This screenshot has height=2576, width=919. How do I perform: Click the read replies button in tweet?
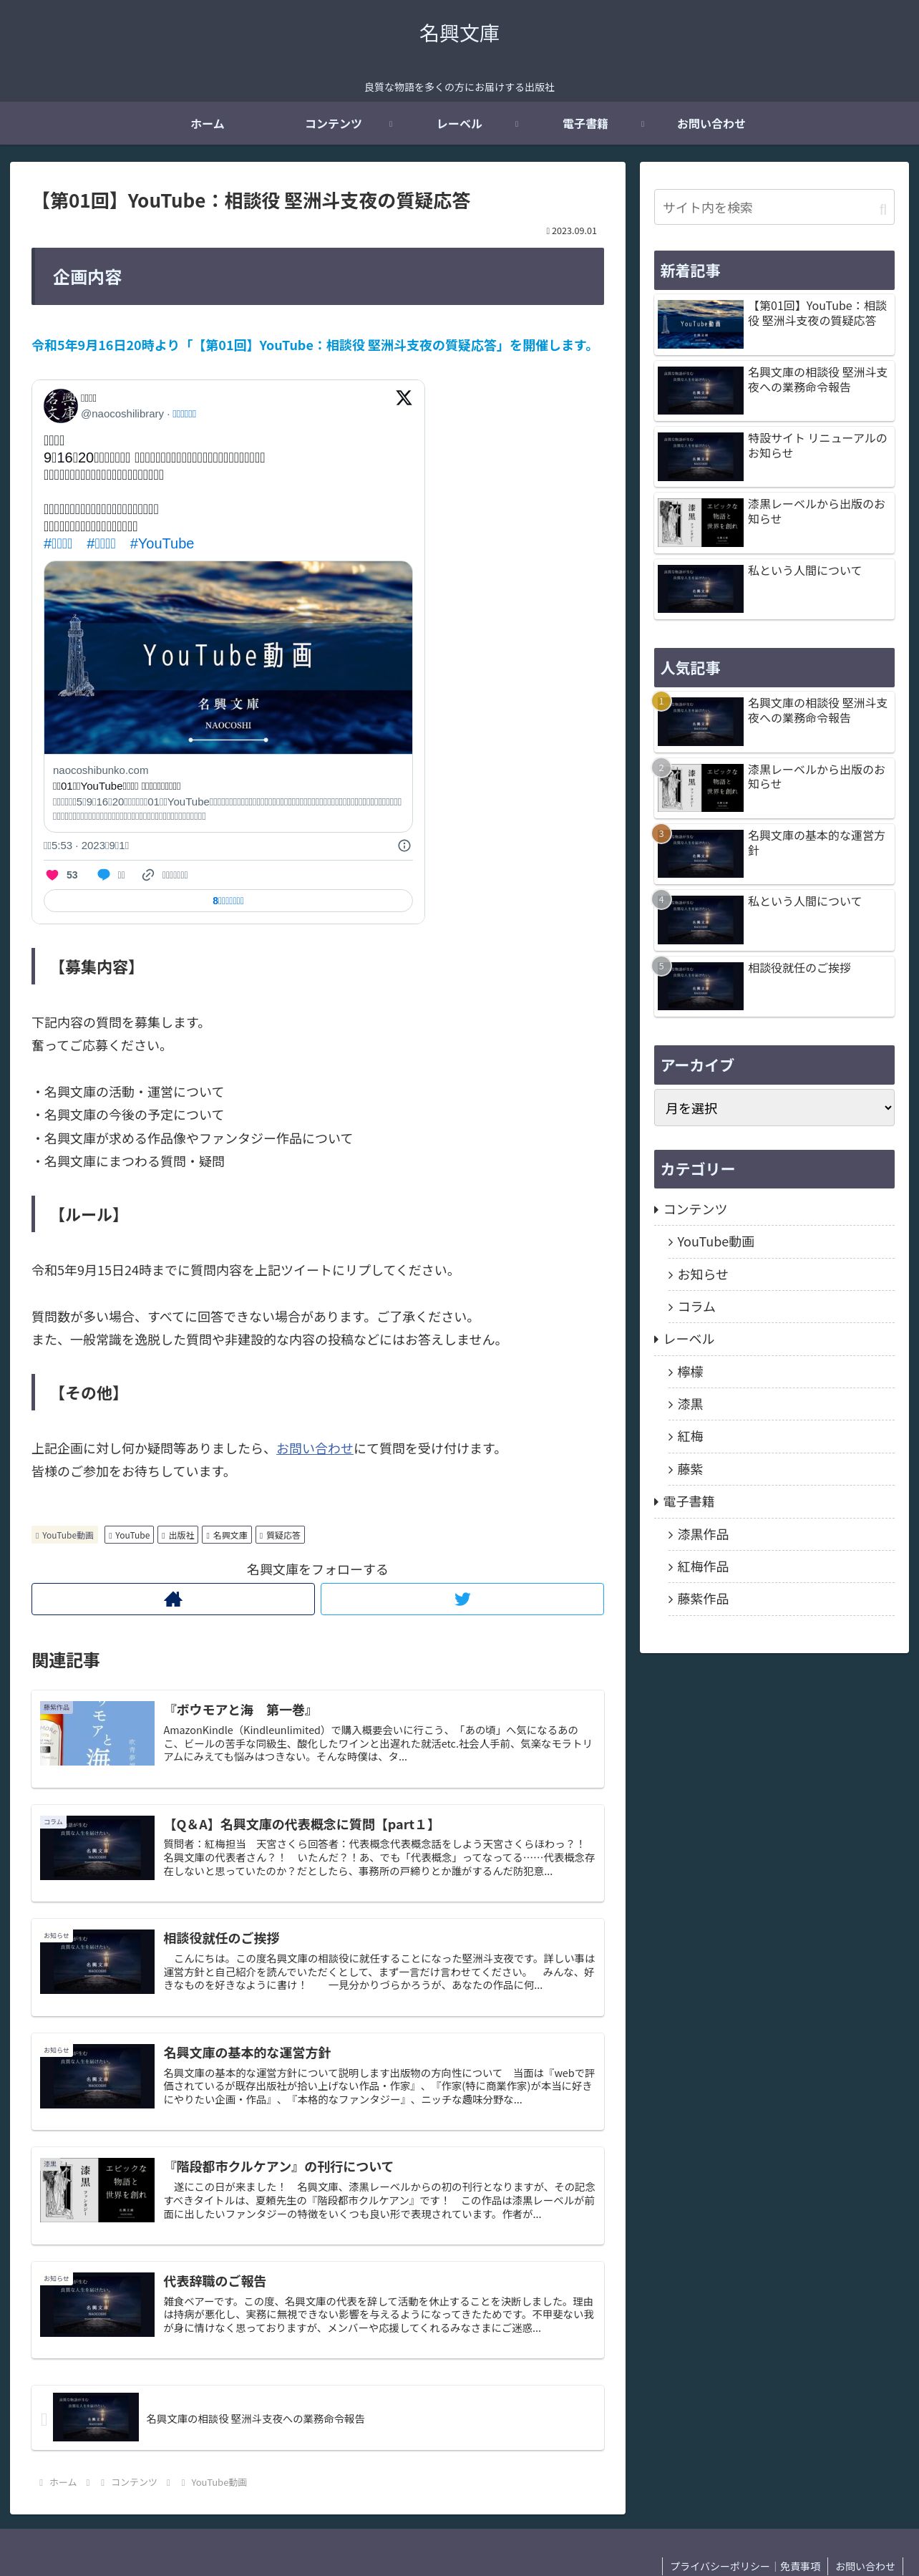pyautogui.click(x=228, y=901)
